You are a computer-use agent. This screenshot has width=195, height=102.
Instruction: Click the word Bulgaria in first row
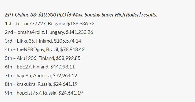point(57,24)
